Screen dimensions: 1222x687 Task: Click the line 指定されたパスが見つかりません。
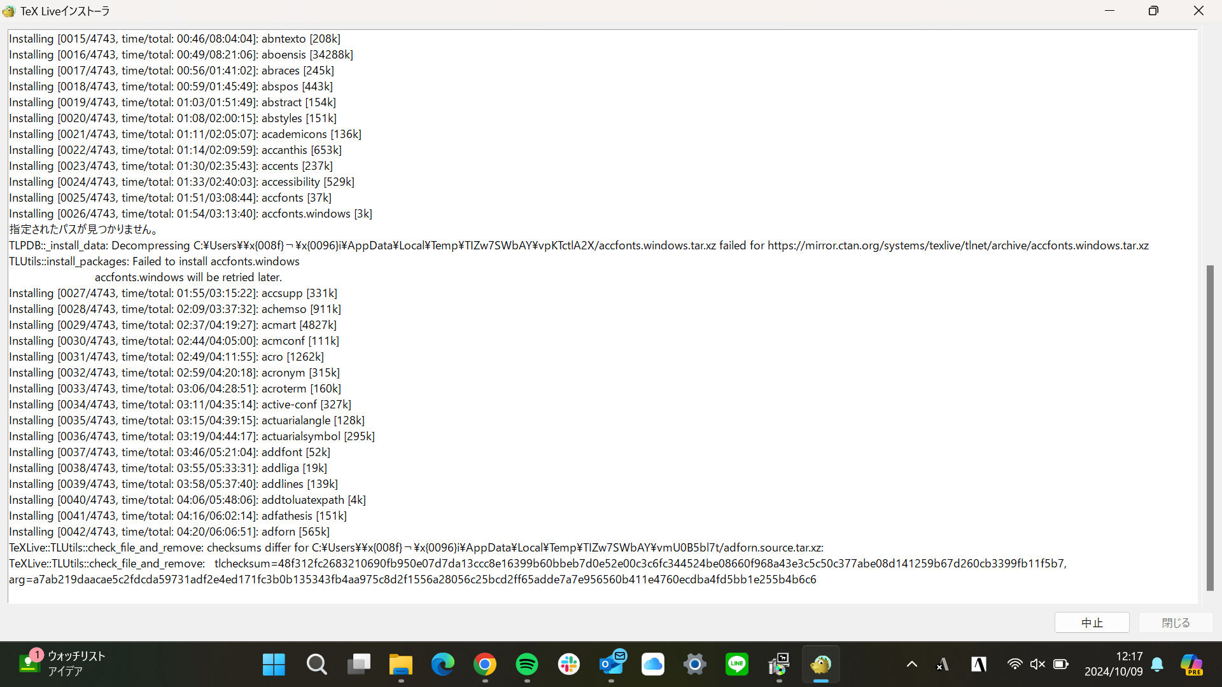coord(83,229)
